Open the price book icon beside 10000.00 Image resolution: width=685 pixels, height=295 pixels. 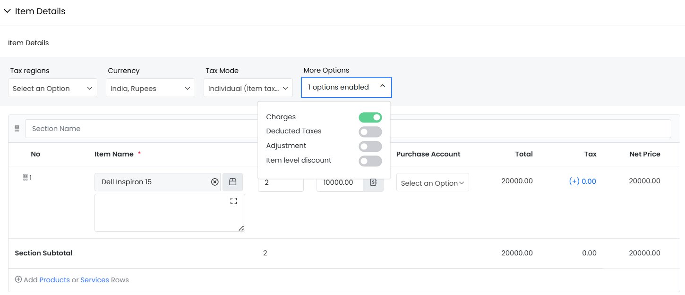[373, 182]
